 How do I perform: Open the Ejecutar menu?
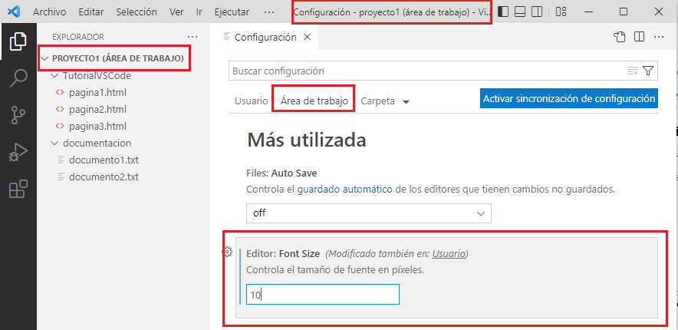[x=232, y=12]
